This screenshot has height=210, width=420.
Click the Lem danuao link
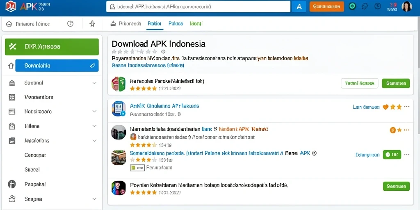pyautogui.click(x=366, y=107)
